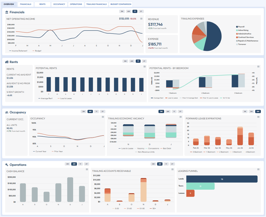Toggle Administrative legend entry
Image resolution: width=266 pixels, height=217 pixels.
pos(244,34)
